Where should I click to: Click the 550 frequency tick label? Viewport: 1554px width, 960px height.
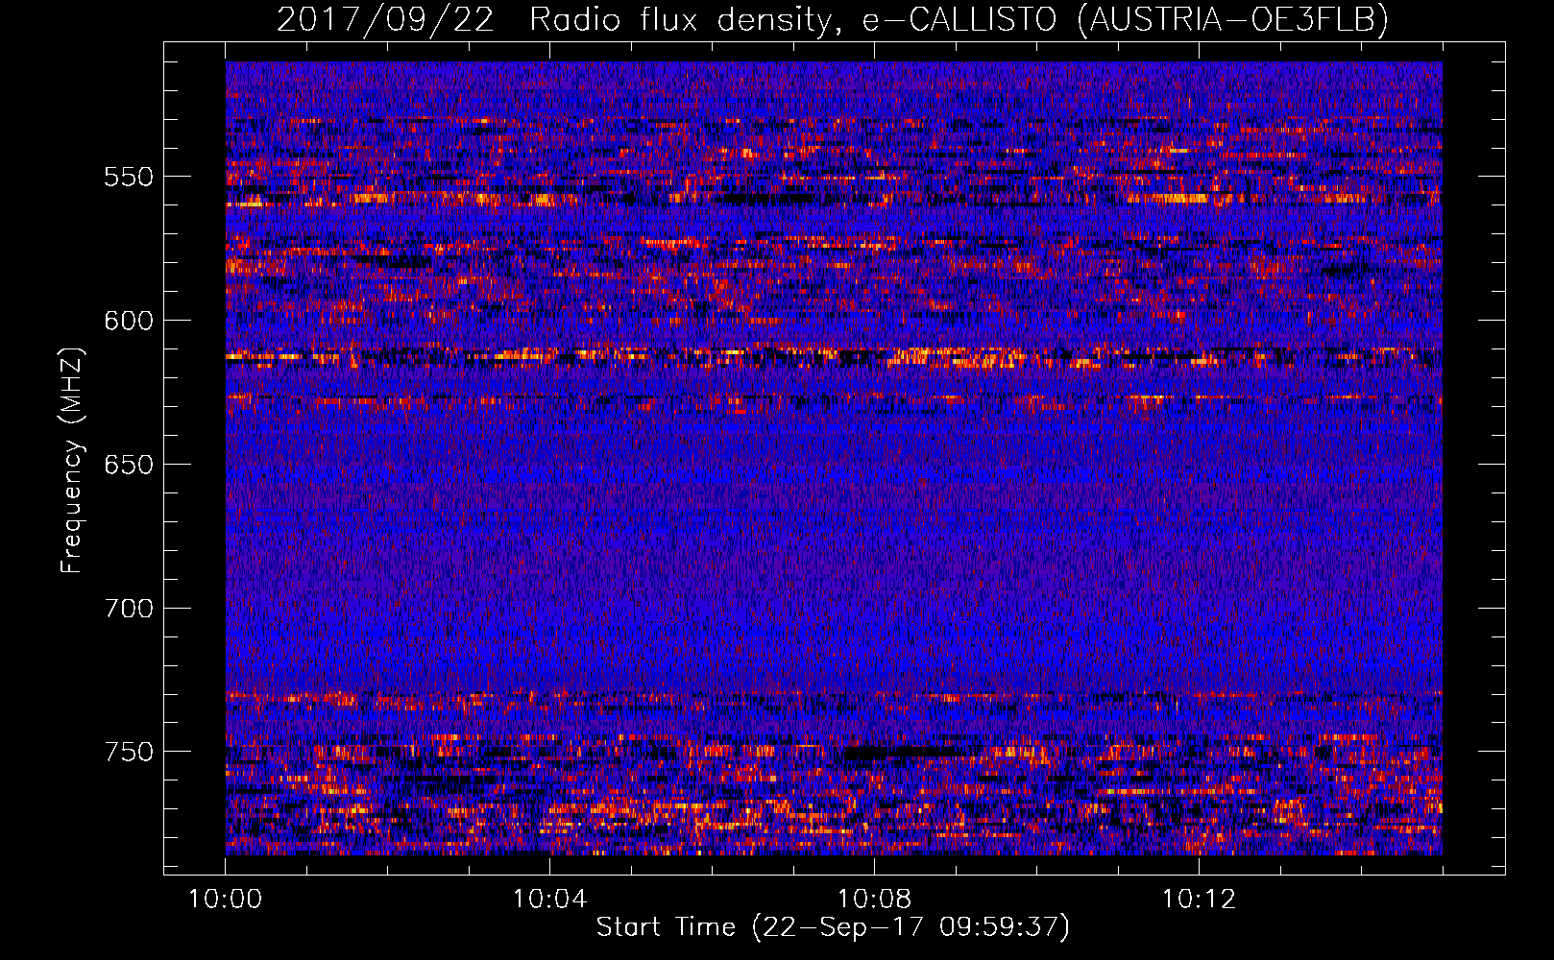click(129, 177)
